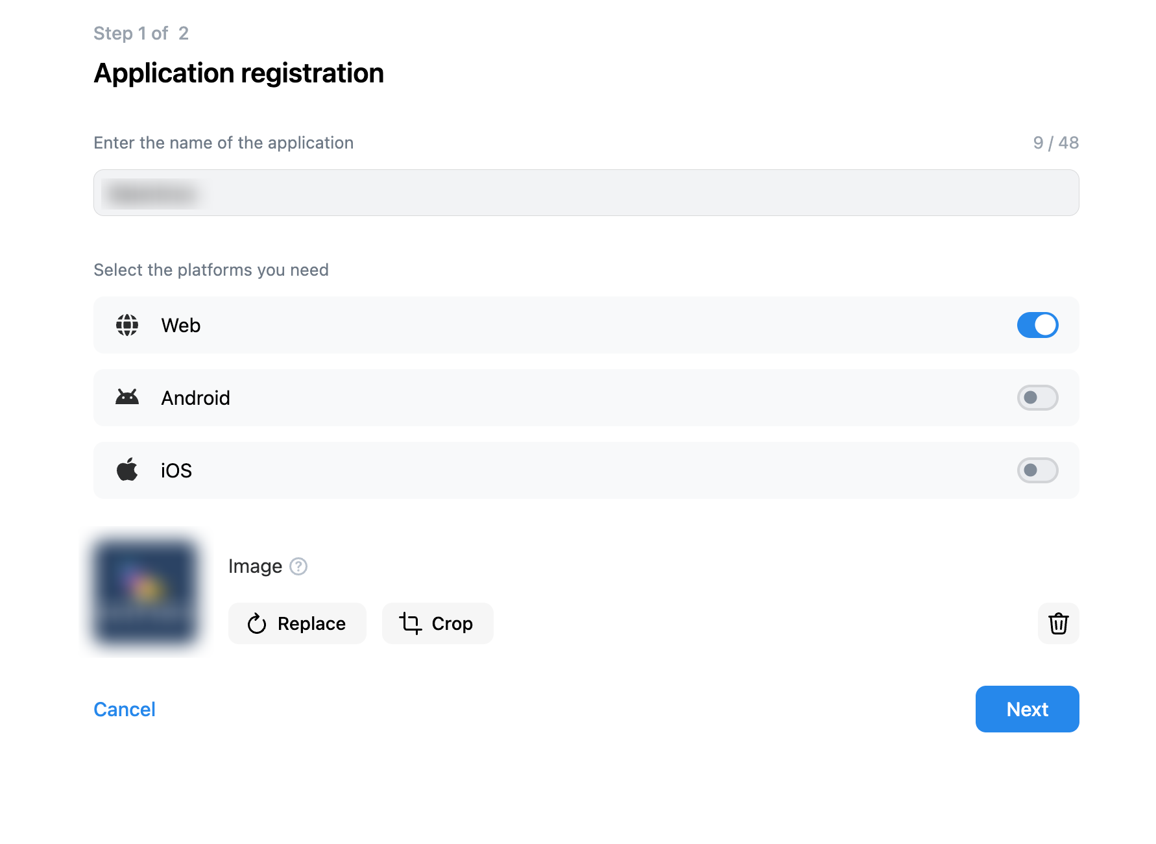
Task: Open the Image help question mark
Action: click(x=298, y=566)
